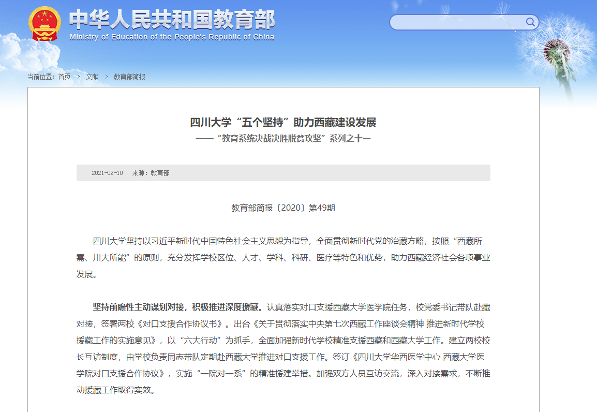This screenshot has width=597, height=412.
Task: Click the source label 来源：教育部
Action: pos(151,173)
